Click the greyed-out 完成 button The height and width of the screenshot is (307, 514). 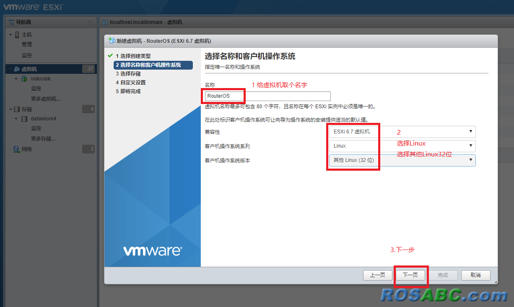pos(443,275)
